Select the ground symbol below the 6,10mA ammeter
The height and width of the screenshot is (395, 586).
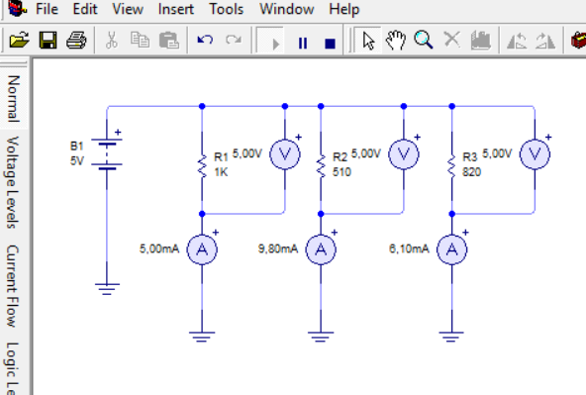pos(451,337)
